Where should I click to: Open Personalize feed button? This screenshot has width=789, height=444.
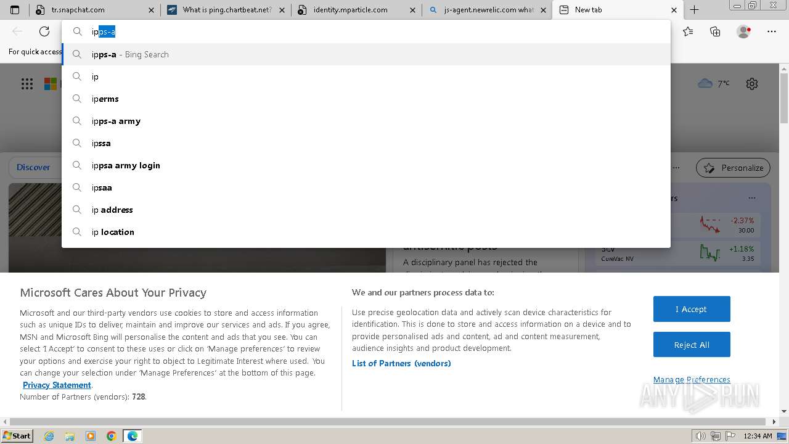click(734, 168)
